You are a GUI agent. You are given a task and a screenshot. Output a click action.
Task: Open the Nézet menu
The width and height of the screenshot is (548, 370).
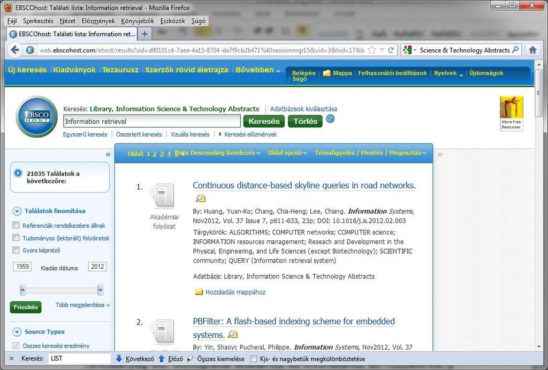click(67, 21)
